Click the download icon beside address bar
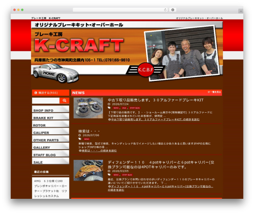Screen dimensions: 254x214 coord(173,10)
